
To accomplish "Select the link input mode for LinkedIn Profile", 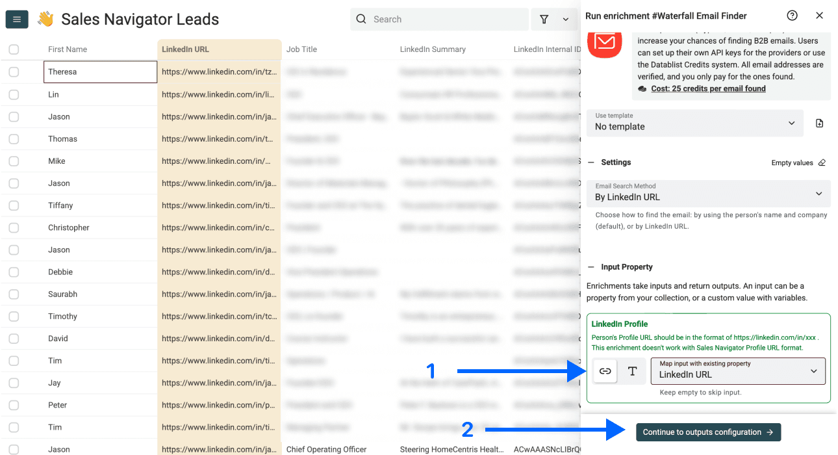I will (x=605, y=370).
